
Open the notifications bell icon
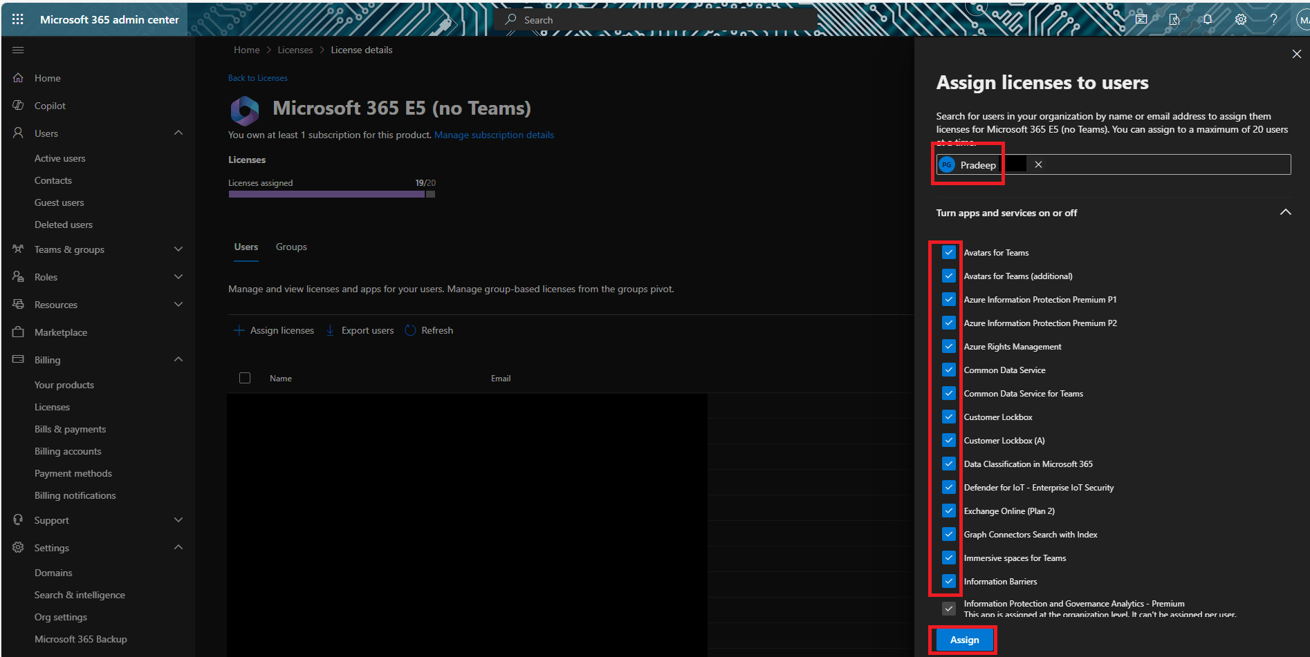coord(1208,19)
